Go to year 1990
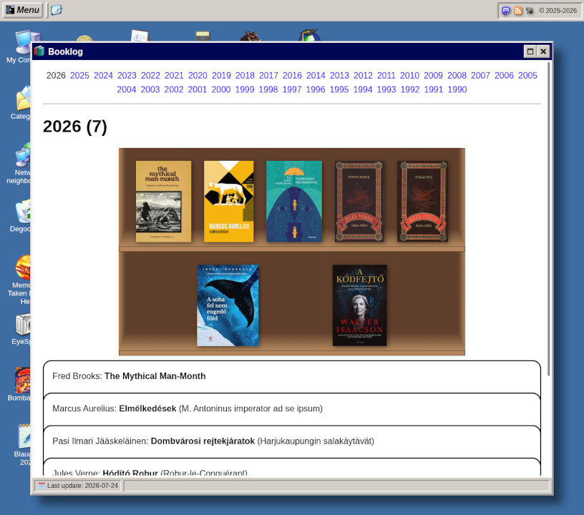 pyautogui.click(x=457, y=89)
